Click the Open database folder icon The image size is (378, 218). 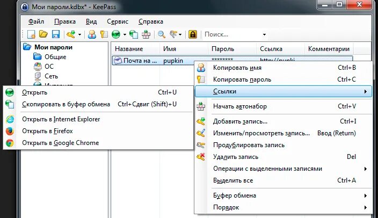[x=43, y=34]
